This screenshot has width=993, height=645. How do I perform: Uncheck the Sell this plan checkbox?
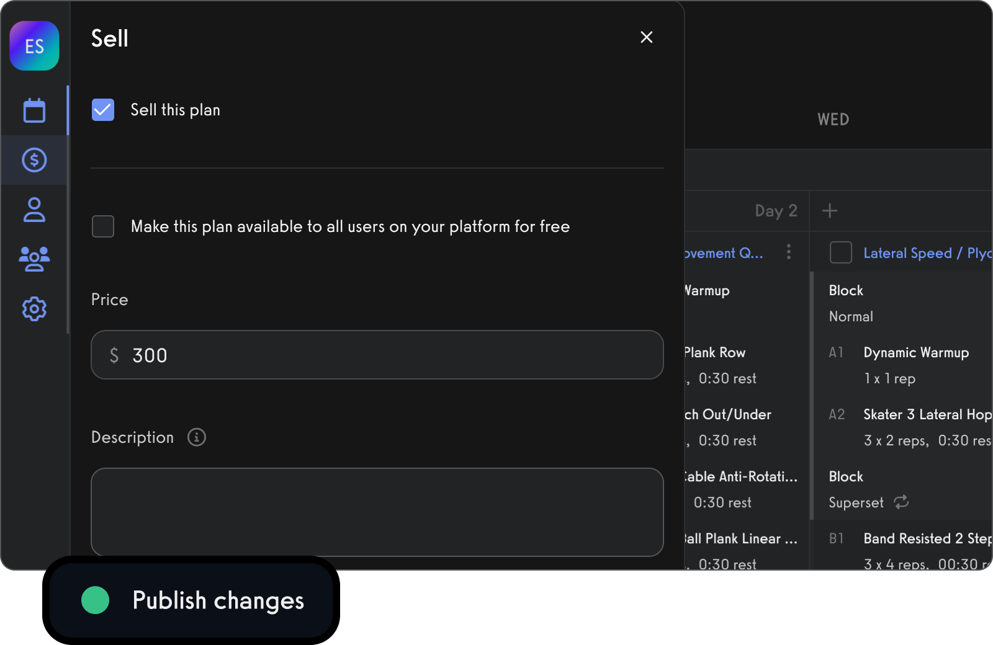(103, 110)
